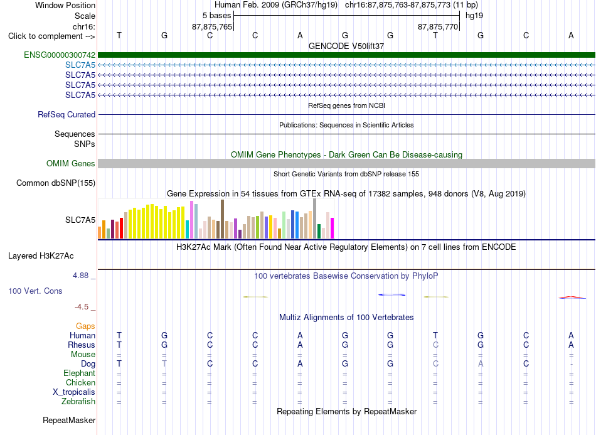Image resolution: width=596 pixels, height=435 pixels.
Task: Click the chr16: ruler label
Action: pyautogui.click(x=84, y=26)
